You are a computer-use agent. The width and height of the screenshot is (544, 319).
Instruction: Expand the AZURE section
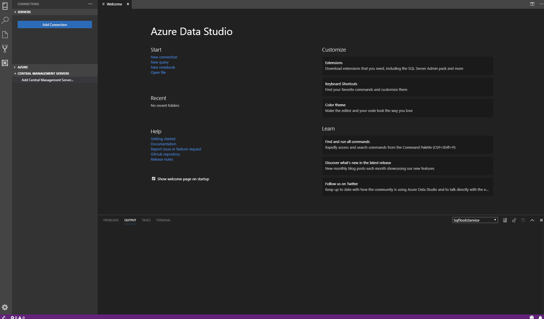point(22,67)
